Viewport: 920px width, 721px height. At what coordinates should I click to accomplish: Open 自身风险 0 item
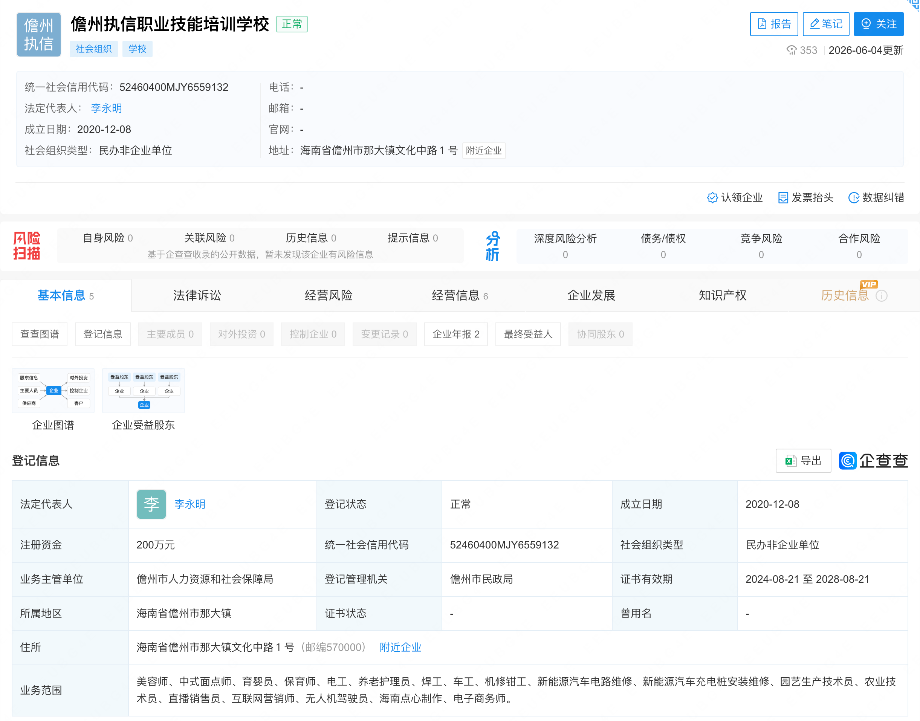[108, 238]
